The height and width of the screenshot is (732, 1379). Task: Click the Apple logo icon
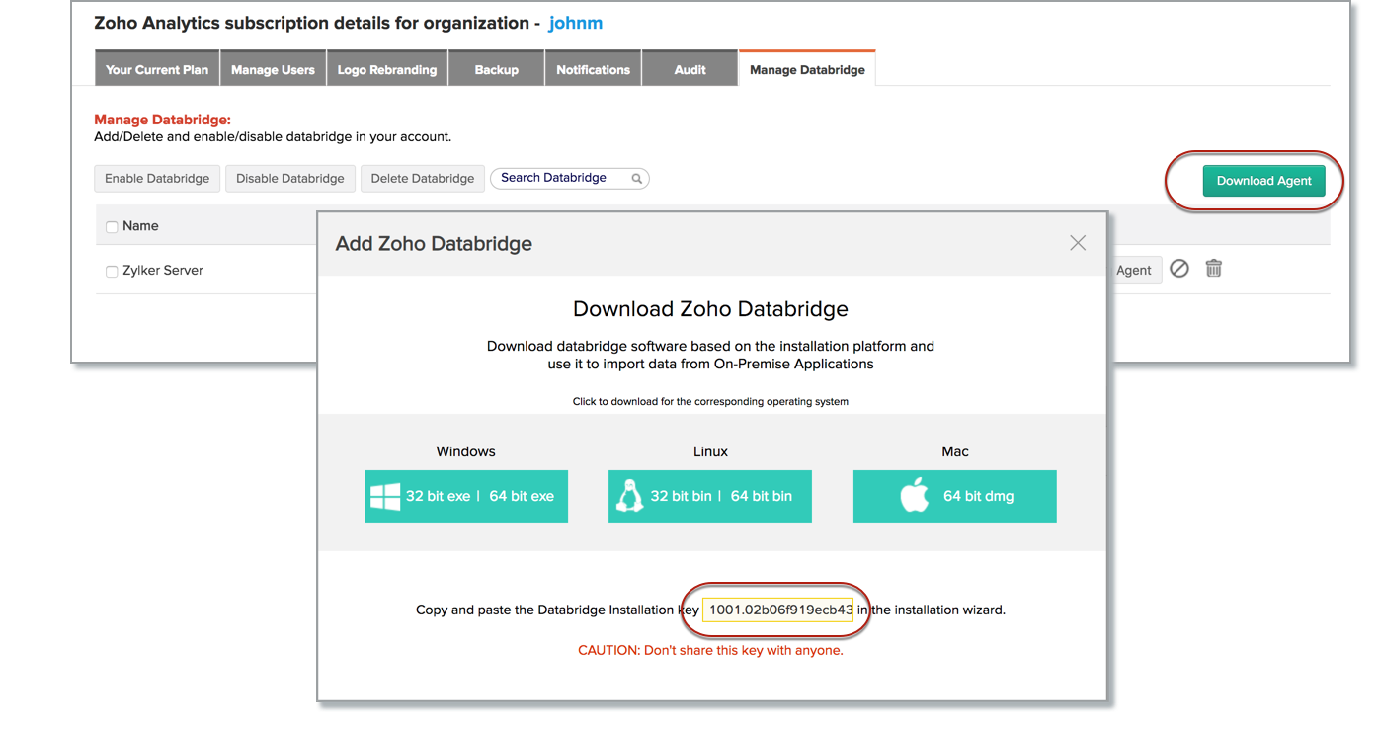point(915,496)
